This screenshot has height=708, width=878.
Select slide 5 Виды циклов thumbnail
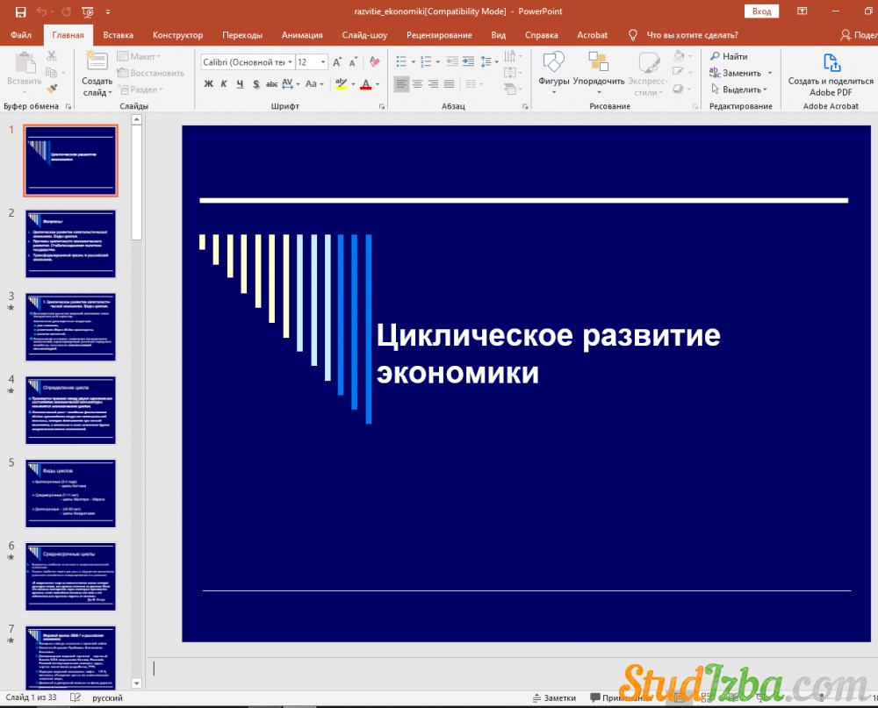70,494
